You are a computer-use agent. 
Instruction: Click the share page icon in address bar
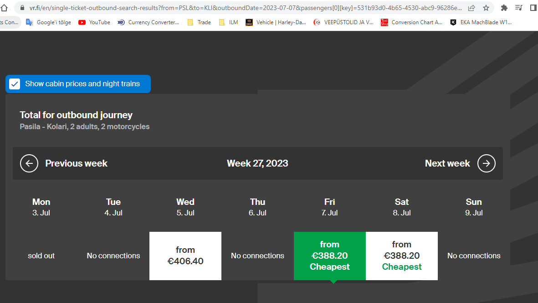[x=471, y=8]
